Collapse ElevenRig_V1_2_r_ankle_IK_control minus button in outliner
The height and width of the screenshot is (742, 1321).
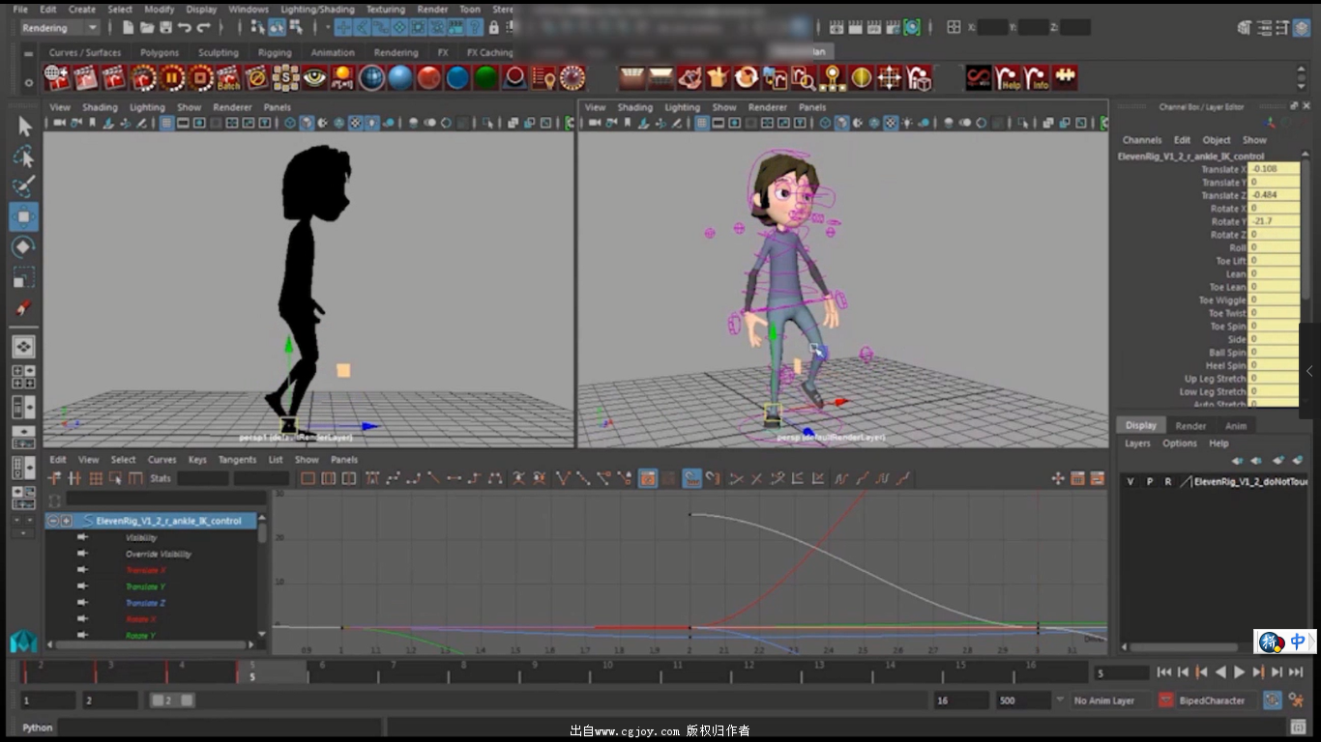[53, 521]
